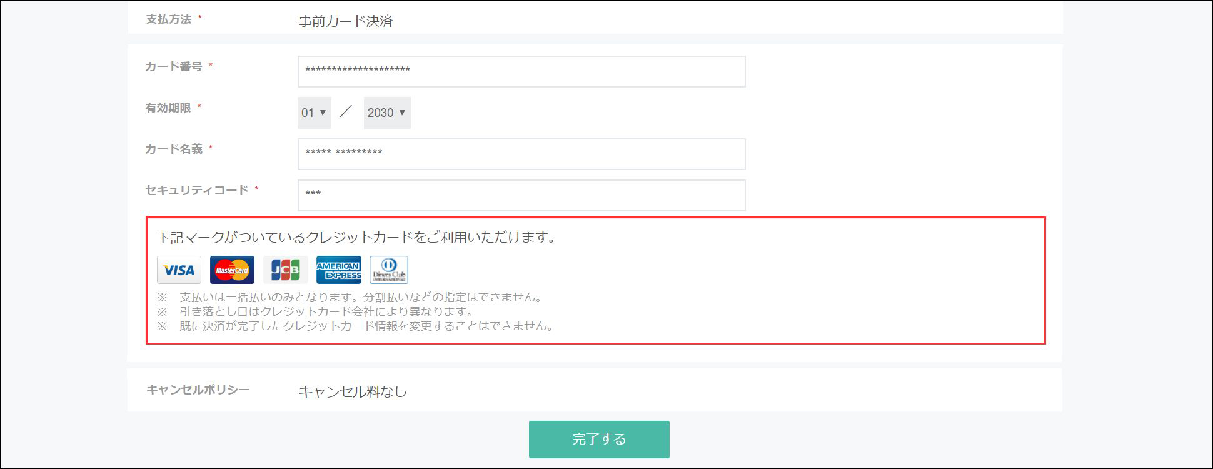Click the JCB card logo
1213x469 pixels.
pyautogui.click(x=285, y=270)
